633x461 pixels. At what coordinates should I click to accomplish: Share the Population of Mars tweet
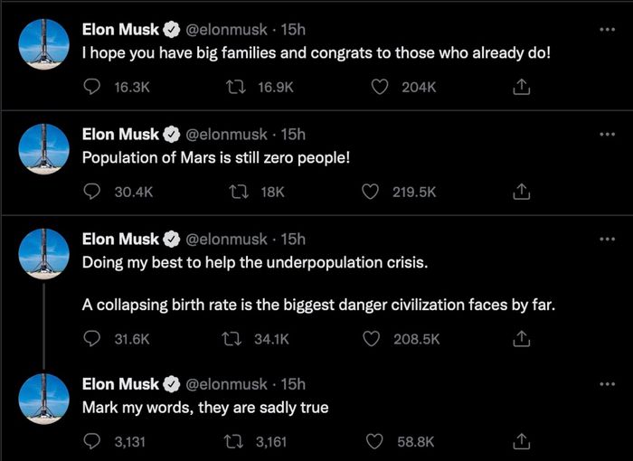point(521,192)
